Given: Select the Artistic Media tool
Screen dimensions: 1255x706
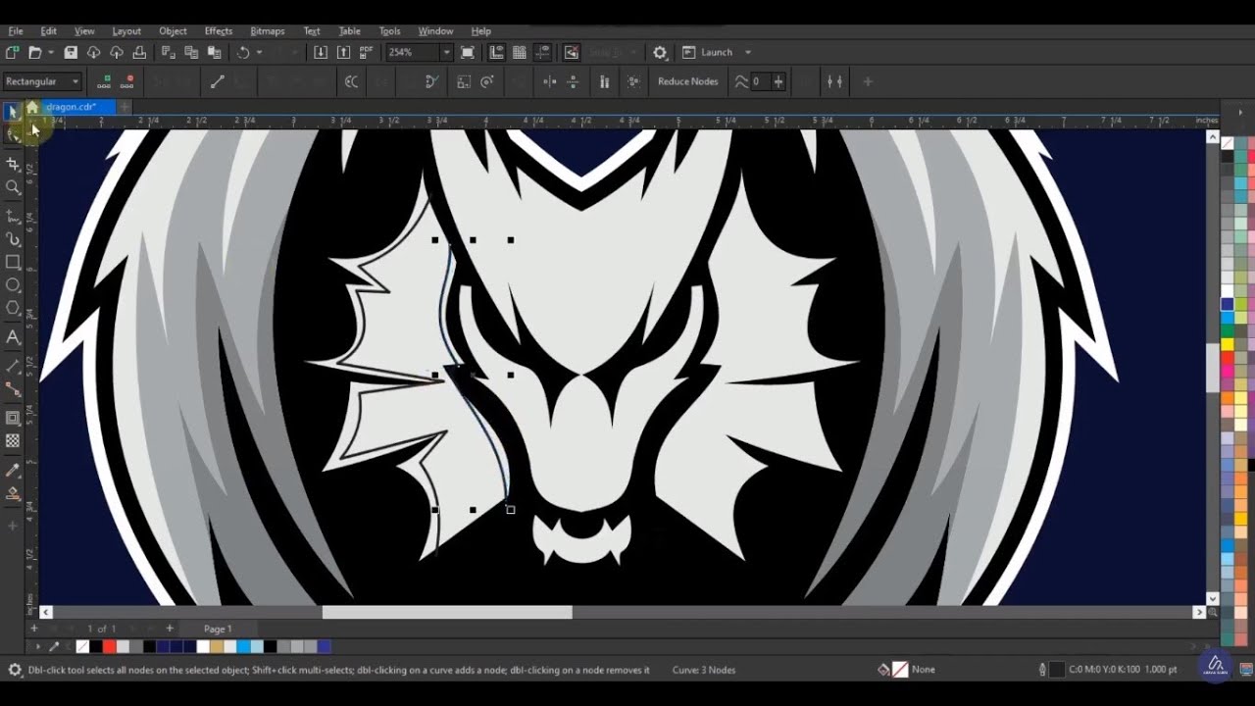Looking at the screenshot, I should (13, 239).
